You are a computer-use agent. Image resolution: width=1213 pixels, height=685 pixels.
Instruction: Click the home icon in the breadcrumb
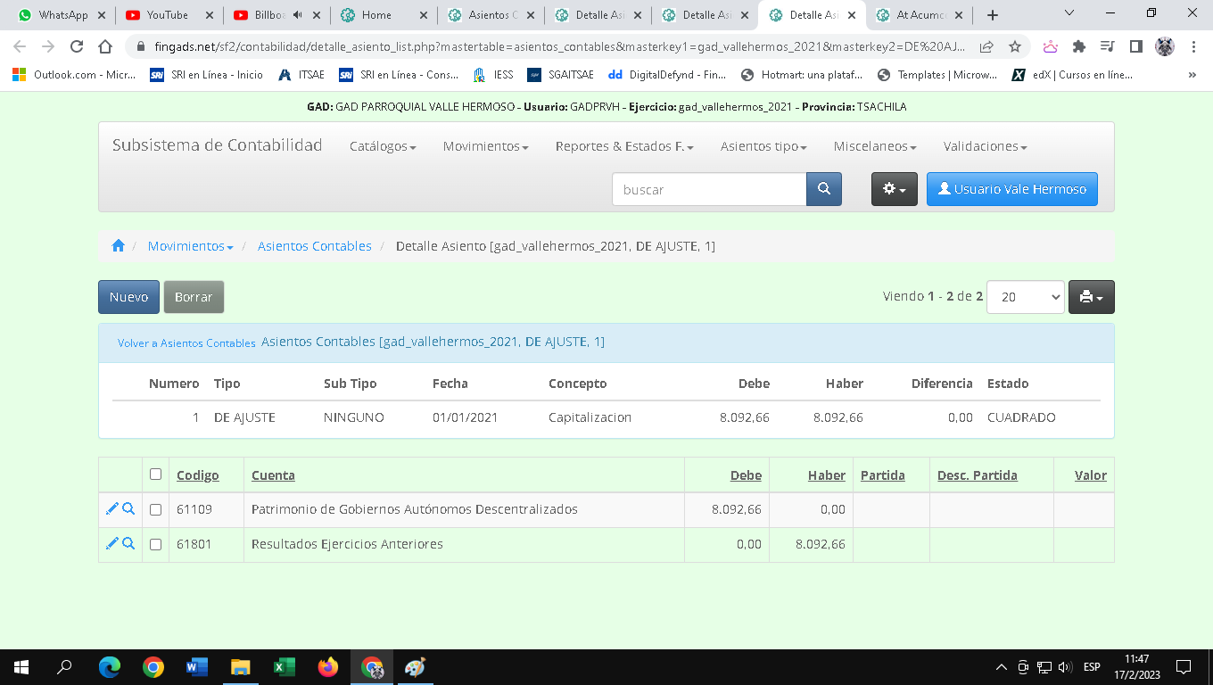tap(118, 246)
